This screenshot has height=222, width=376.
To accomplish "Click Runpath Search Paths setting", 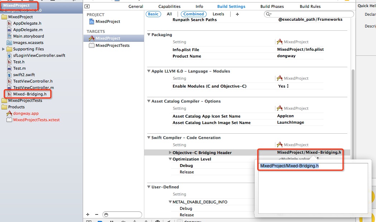I will pos(194,20).
